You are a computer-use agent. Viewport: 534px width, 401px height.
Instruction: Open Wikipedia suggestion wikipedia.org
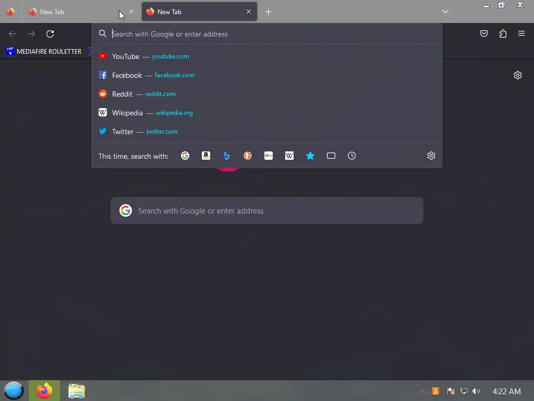[267, 113]
